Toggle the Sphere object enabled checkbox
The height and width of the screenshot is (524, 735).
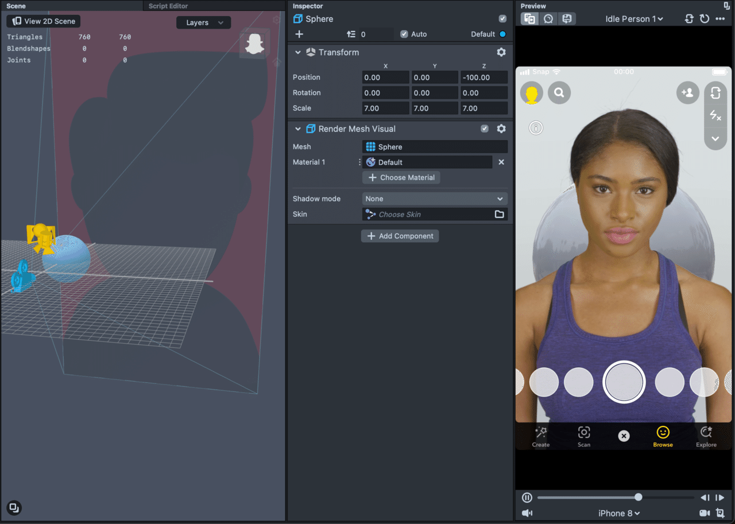(502, 19)
